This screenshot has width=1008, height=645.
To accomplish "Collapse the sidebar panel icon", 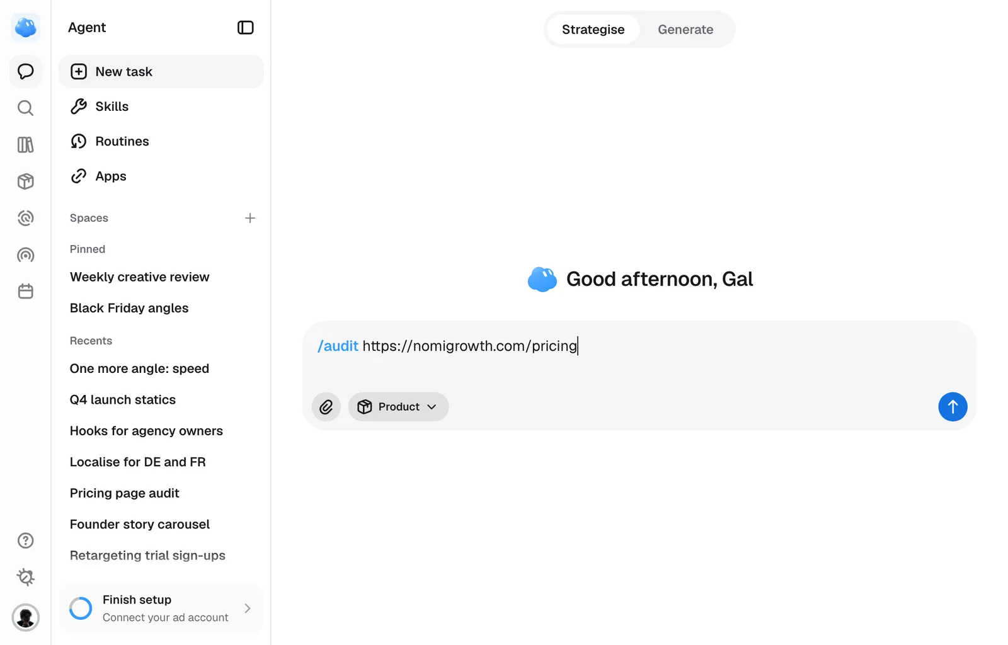I will (246, 28).
